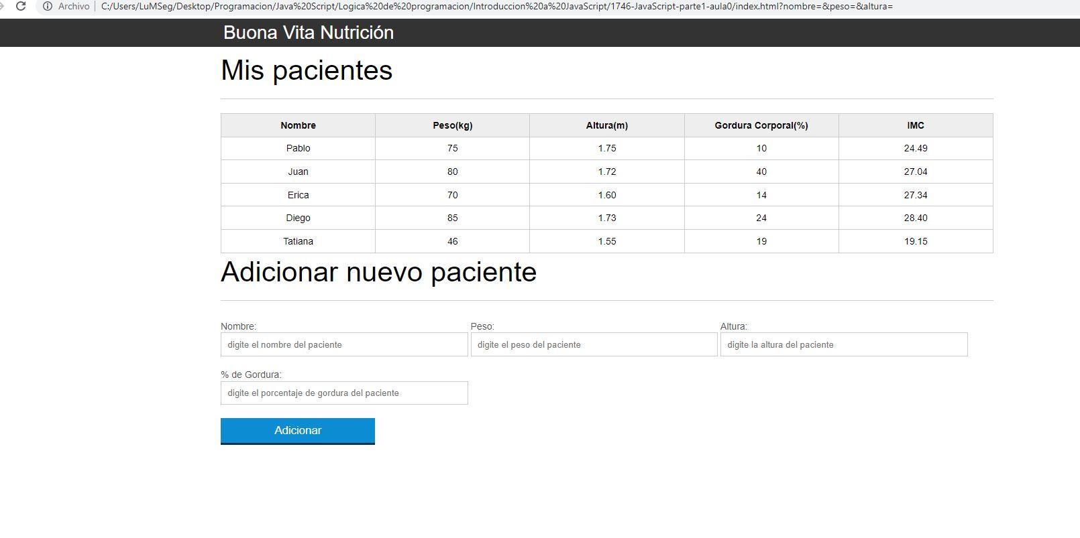The height and width of the screenshot is (538, 1080).
Task: Click the Gordura Corporal(%) column header
Action: coord(761,125)
